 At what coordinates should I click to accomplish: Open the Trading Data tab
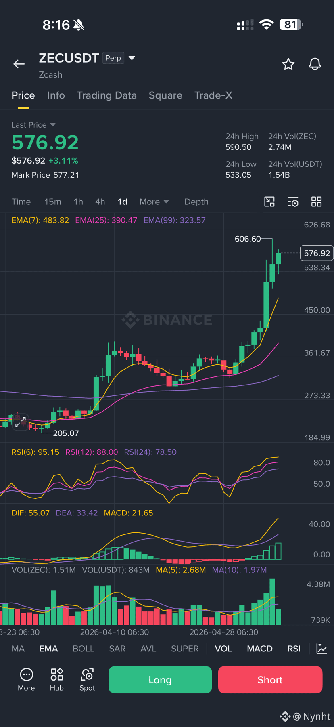(x=106, y=95)
